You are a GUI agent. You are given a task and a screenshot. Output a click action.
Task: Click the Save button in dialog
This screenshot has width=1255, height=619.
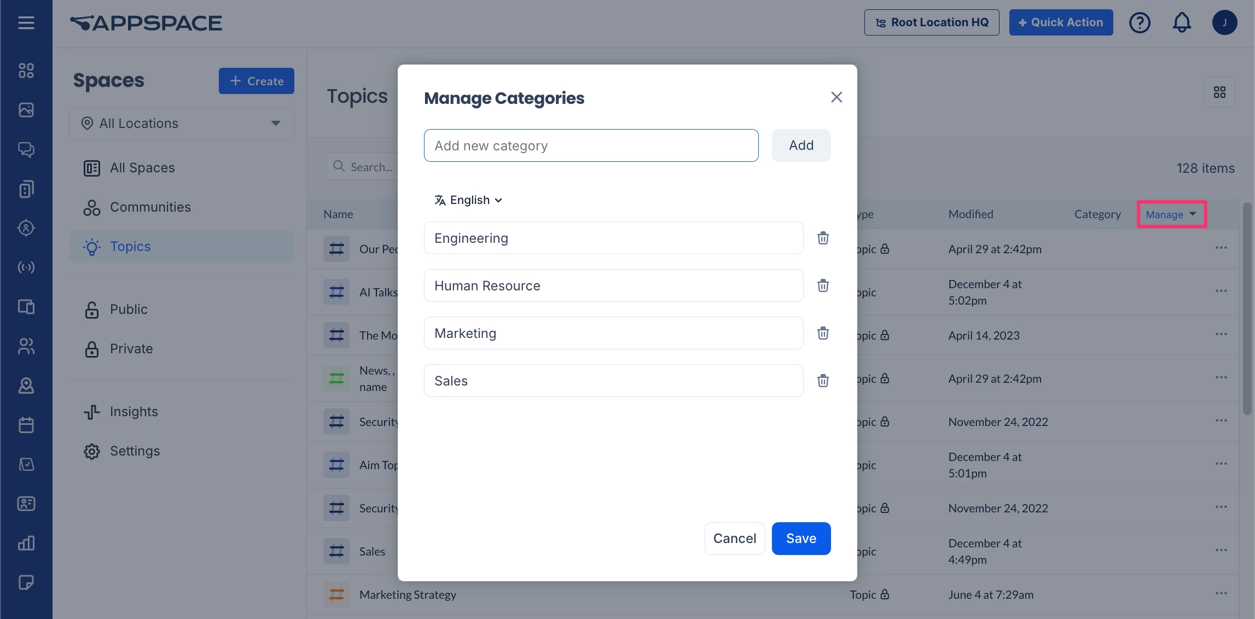point(801,539)
